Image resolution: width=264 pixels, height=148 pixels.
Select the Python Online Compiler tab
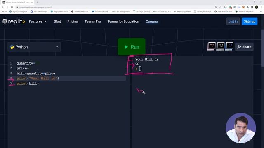tap(17, 2)
